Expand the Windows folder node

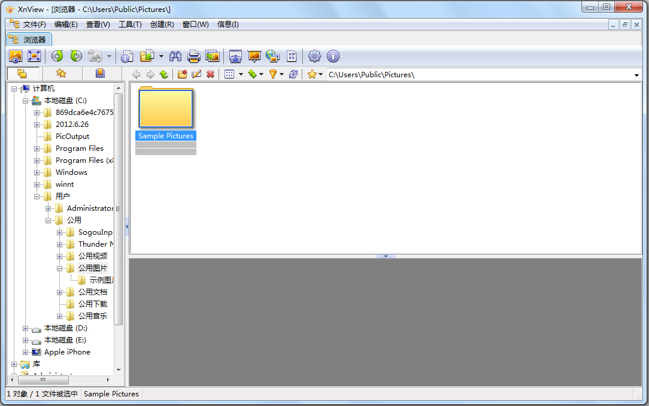(x=37, y=172)
